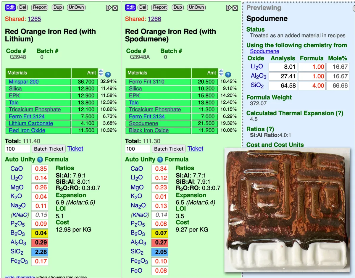Click yellow B2O3 value 0.07
The width and height of the screenshot is (355, 278).
(160, 233)
